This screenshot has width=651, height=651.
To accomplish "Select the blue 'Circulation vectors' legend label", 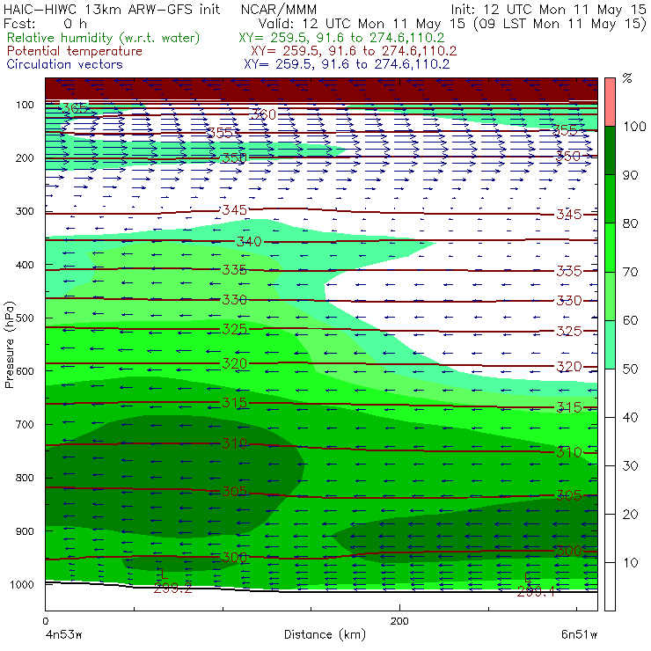I will (x=65, y=64).
